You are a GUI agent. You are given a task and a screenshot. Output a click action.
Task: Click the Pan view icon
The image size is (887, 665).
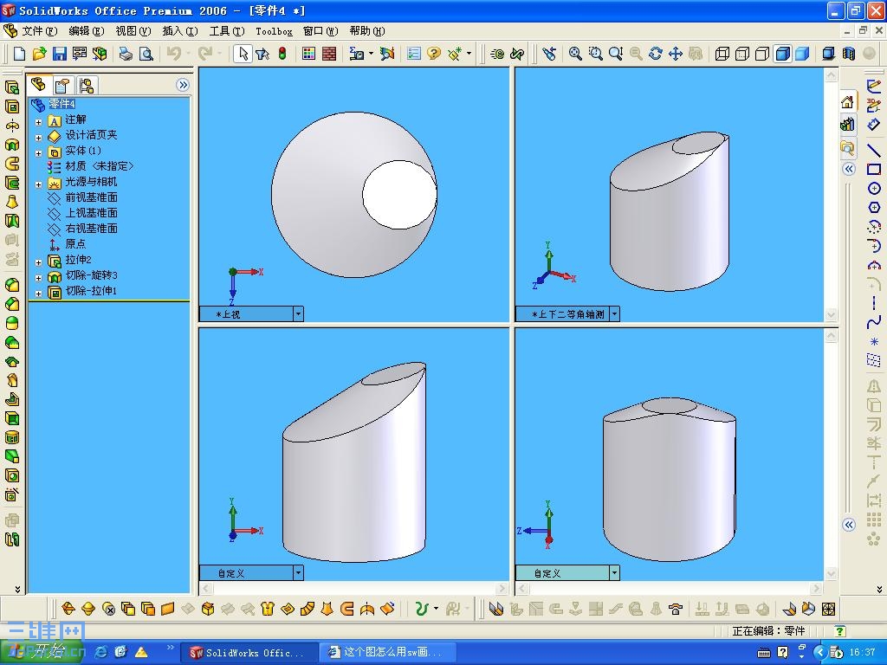point(676,54)
